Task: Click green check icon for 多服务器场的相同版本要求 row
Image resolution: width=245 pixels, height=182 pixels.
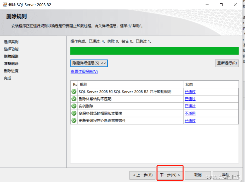Action: (74, 113)
